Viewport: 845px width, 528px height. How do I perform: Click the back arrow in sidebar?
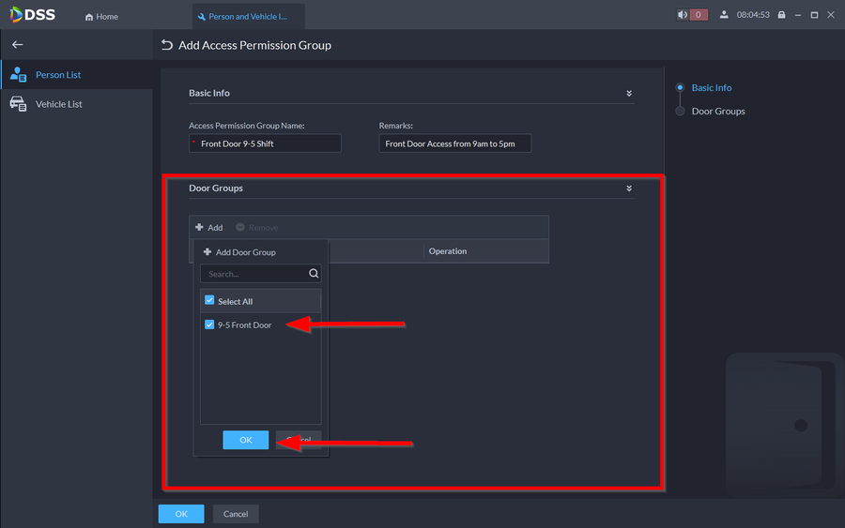(17, 44)
